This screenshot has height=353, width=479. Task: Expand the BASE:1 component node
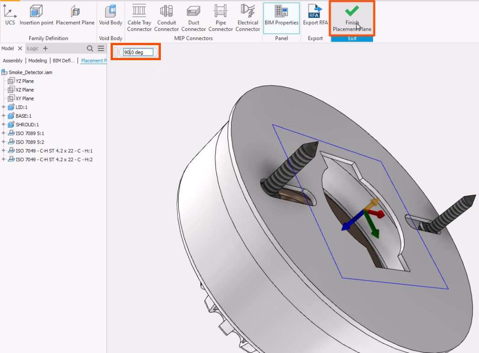4,116
